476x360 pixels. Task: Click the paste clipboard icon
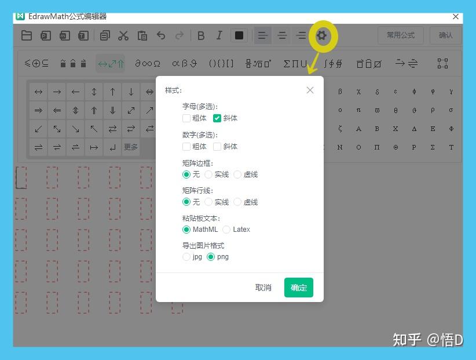point(142,35)
